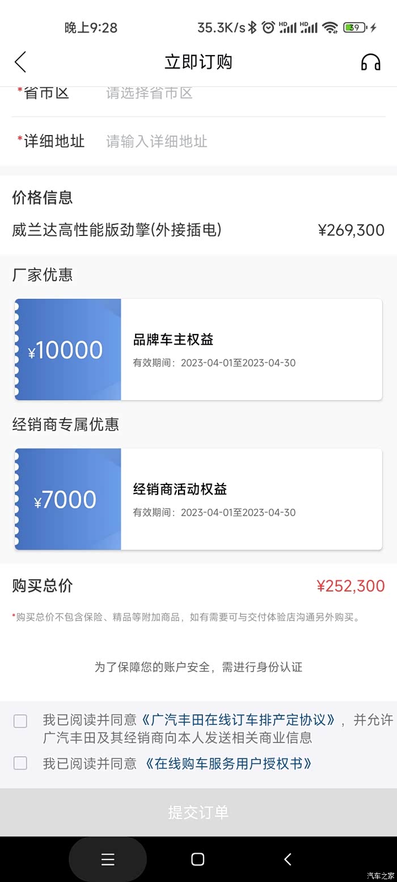Tap the 立即订购 page title
Image resolution: width=397 pixels, height=882 pixels.
198,62
